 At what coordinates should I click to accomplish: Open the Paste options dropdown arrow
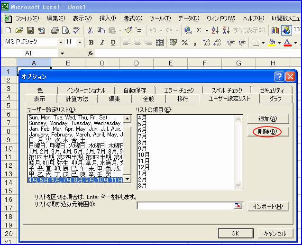(120, 30)
